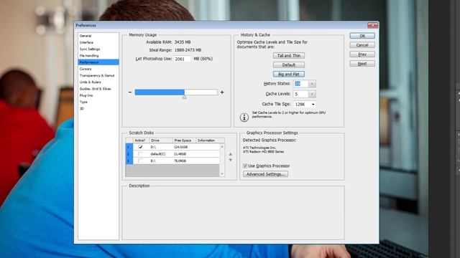Move scratch disk down with arrow
The height and width of the screenshot is (258, 460).
tap(231, 160)
